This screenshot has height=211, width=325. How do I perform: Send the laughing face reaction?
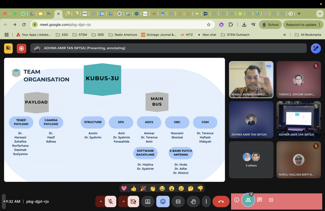[162, 188]
